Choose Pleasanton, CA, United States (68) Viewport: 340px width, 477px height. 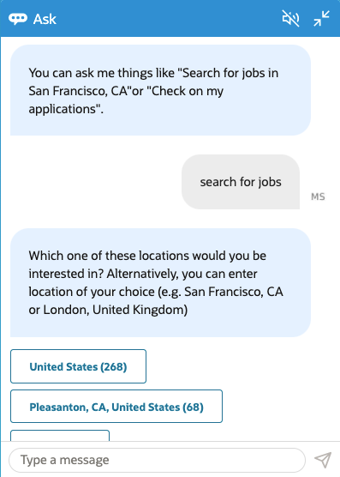[x=116, y=407]
